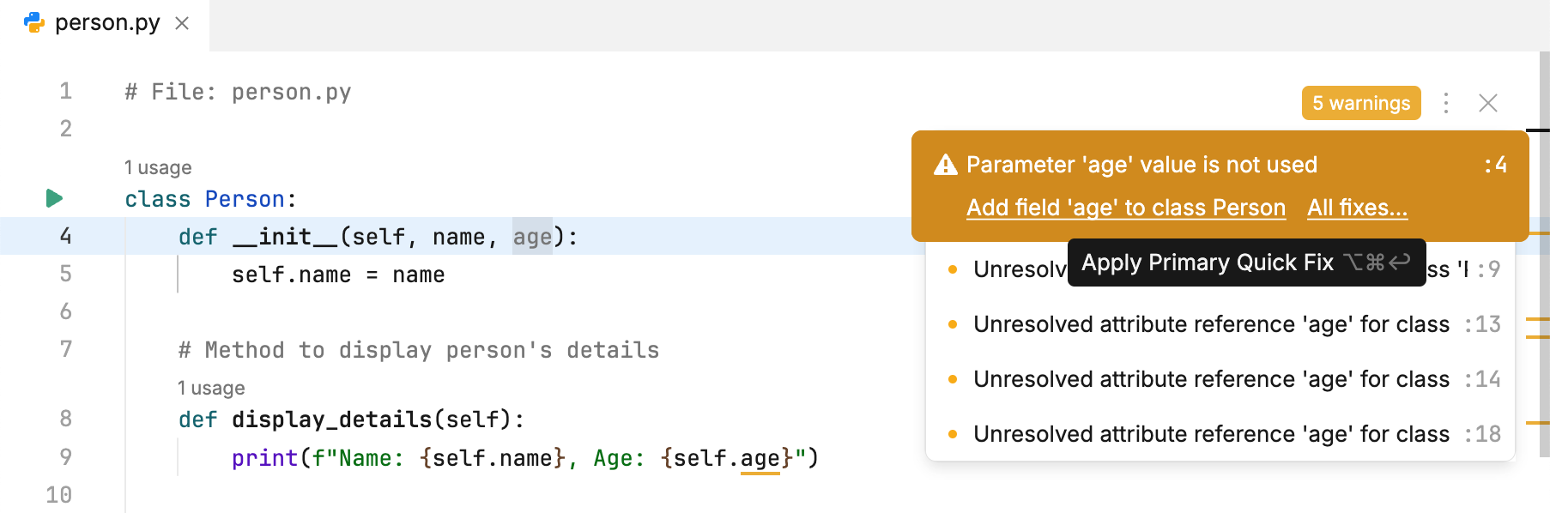Jump to unresolved attribute warning at line 18
This screenshot has width=1550, height=513.
(1210, 434)
